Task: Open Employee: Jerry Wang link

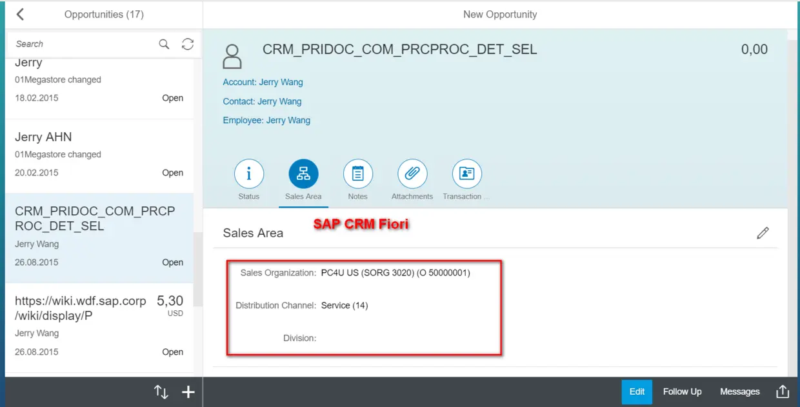Action: point(266,120)
